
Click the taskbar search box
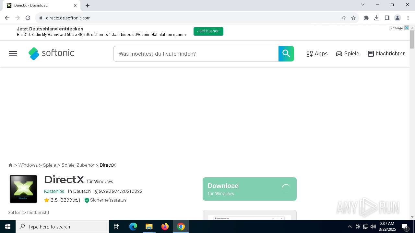point(62,227)
